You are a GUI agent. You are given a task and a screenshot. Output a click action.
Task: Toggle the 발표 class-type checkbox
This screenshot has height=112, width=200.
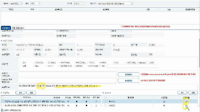click(34, 66)
